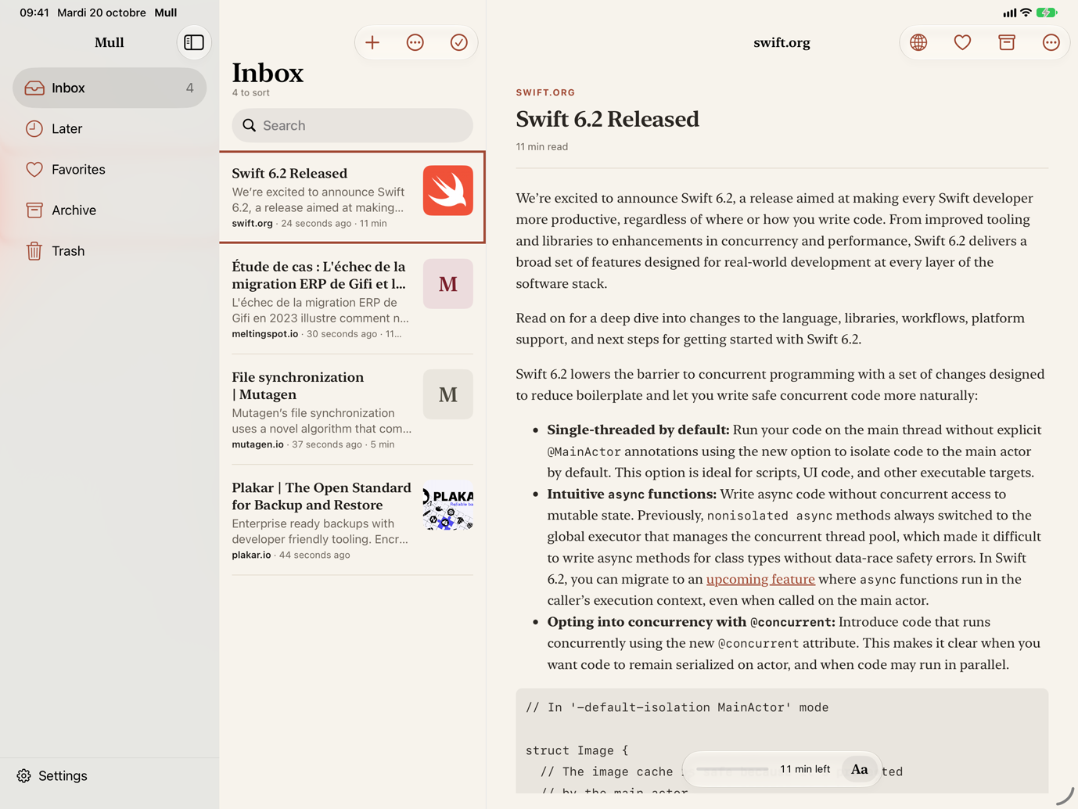The height and width of the screenshot is (809, 1078).
Task: Open File synchronization Mutagen article
Action: (x=352, y=409)
